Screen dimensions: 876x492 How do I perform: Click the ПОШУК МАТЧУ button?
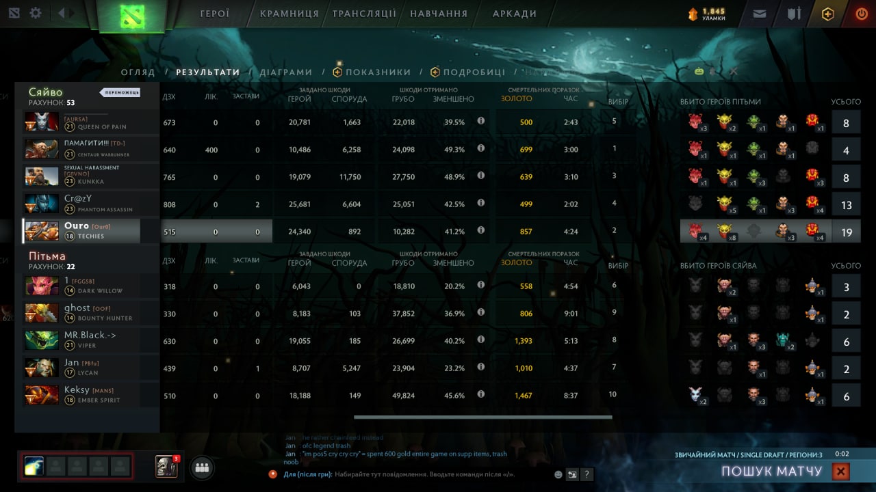[x=771, y=471]
